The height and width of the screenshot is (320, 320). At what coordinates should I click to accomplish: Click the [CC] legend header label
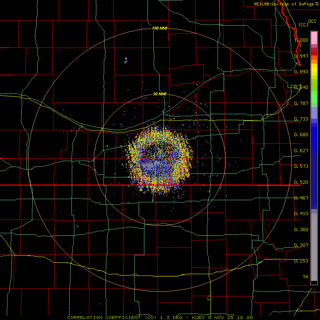[303, 25]
